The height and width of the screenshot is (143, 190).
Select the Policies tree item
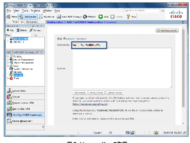(17, 57)
